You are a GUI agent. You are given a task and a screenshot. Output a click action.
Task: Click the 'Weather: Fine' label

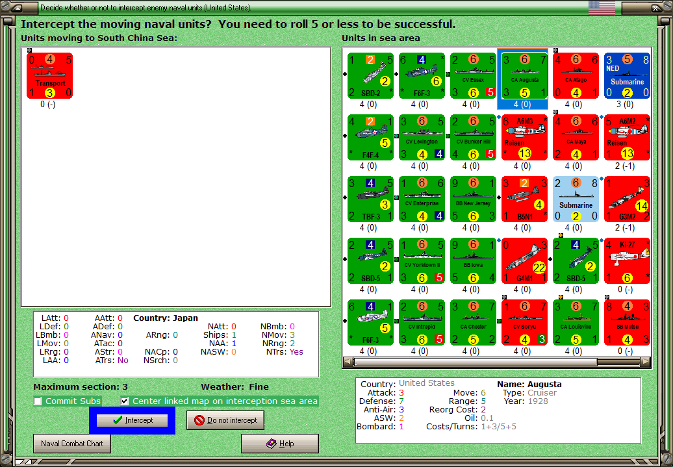click(x=235, y=386)
